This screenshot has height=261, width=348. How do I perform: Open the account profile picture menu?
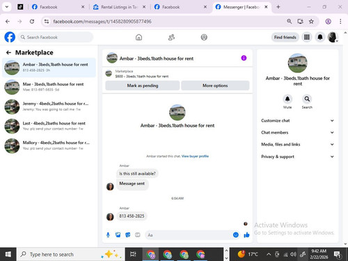tap(333, 37)
